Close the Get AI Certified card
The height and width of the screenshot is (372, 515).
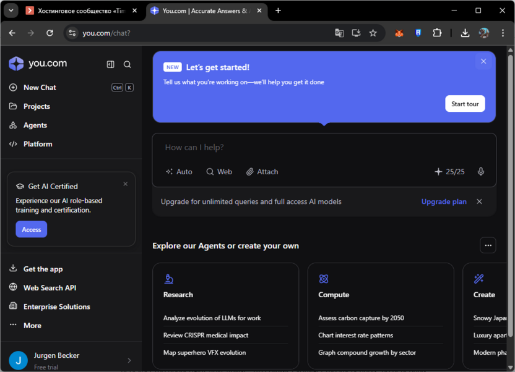pyautogui.click(x=126, y=184)
